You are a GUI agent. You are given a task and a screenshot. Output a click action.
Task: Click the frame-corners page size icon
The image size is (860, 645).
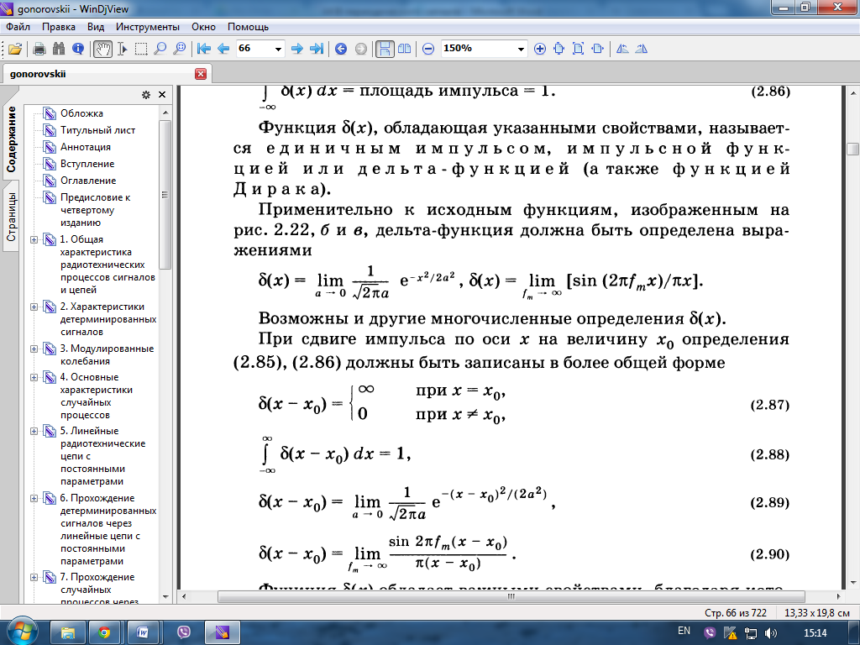[578, 49]
